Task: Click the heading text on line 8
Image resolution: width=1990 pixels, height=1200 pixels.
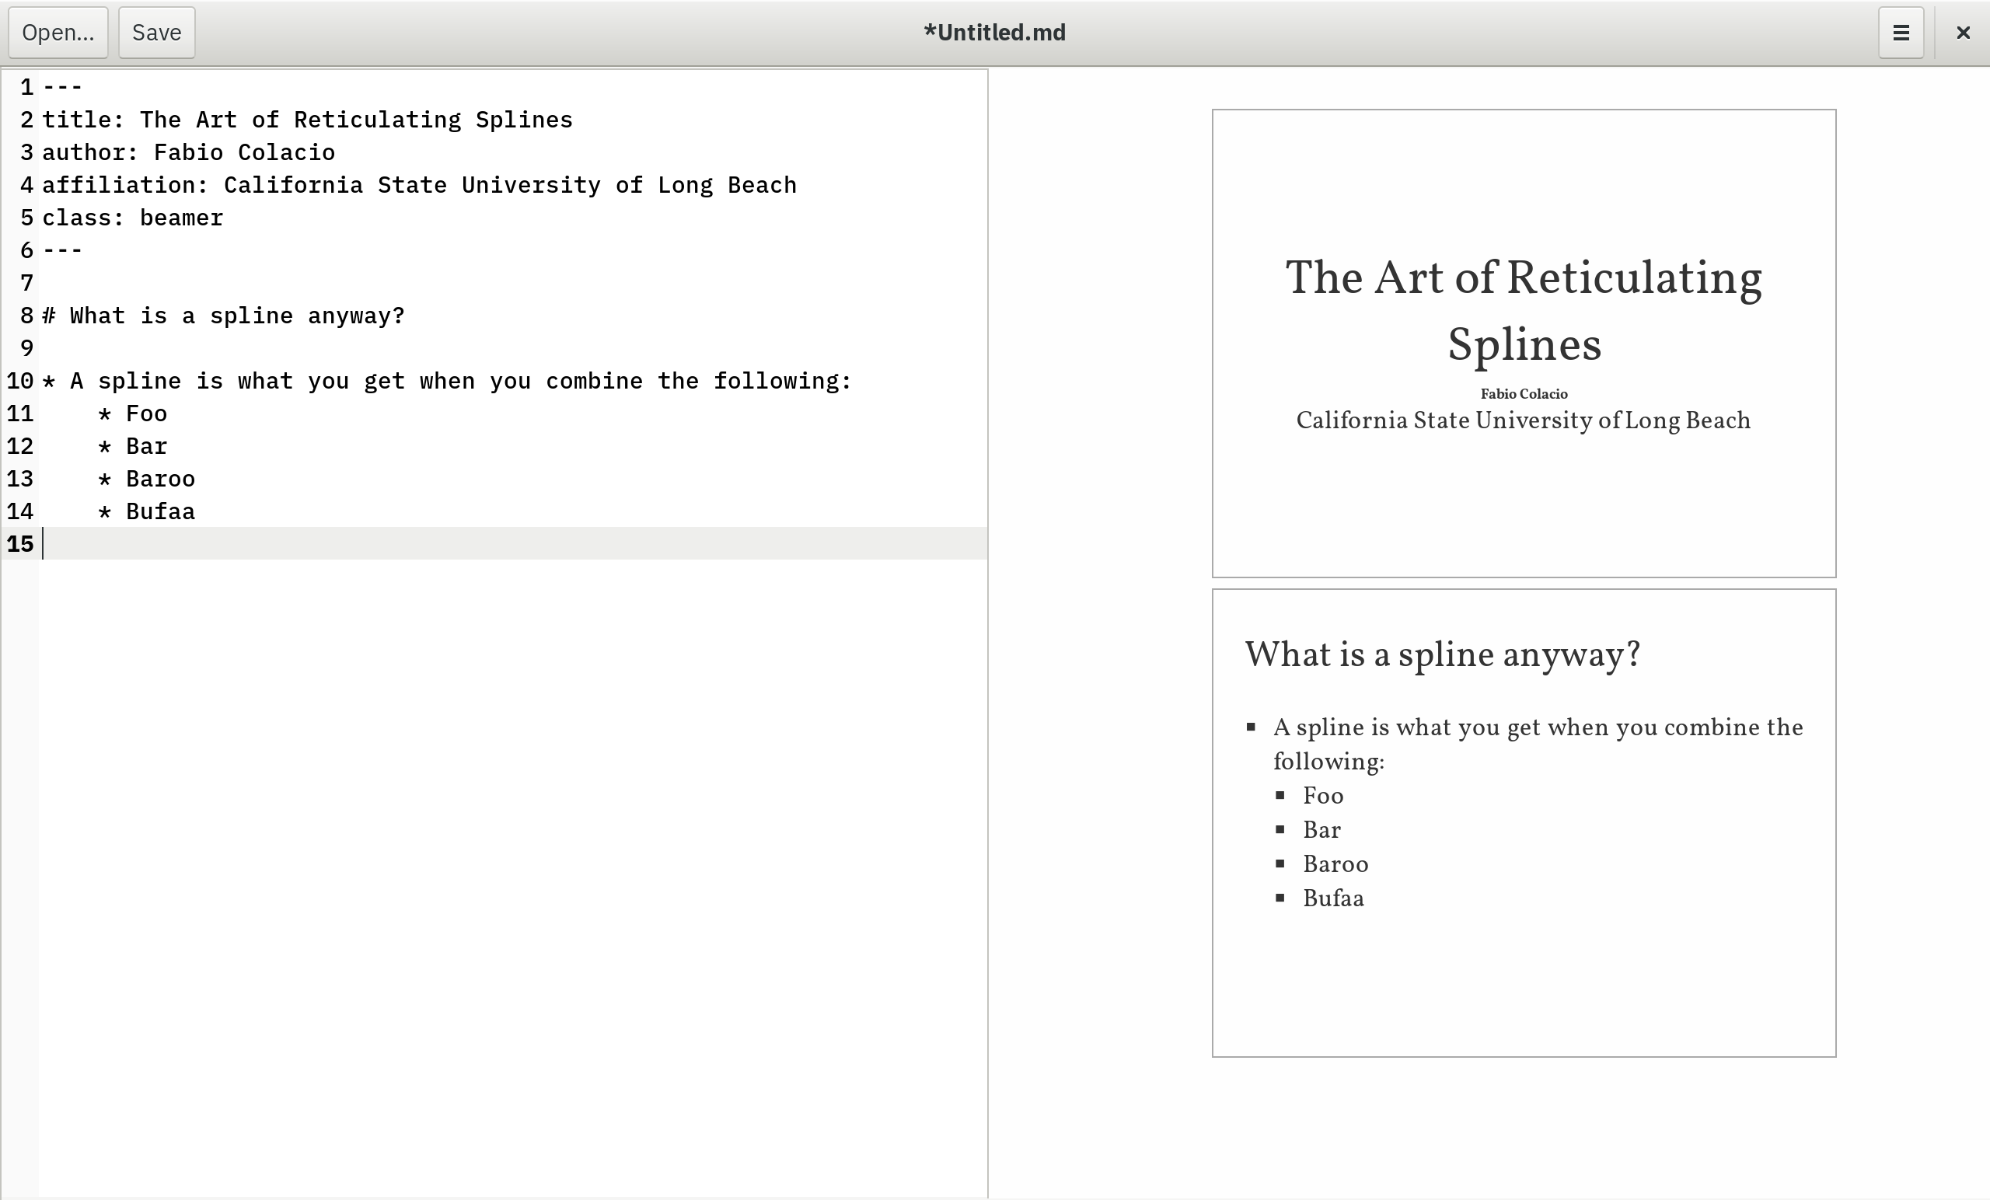Action: coord(236,316)
